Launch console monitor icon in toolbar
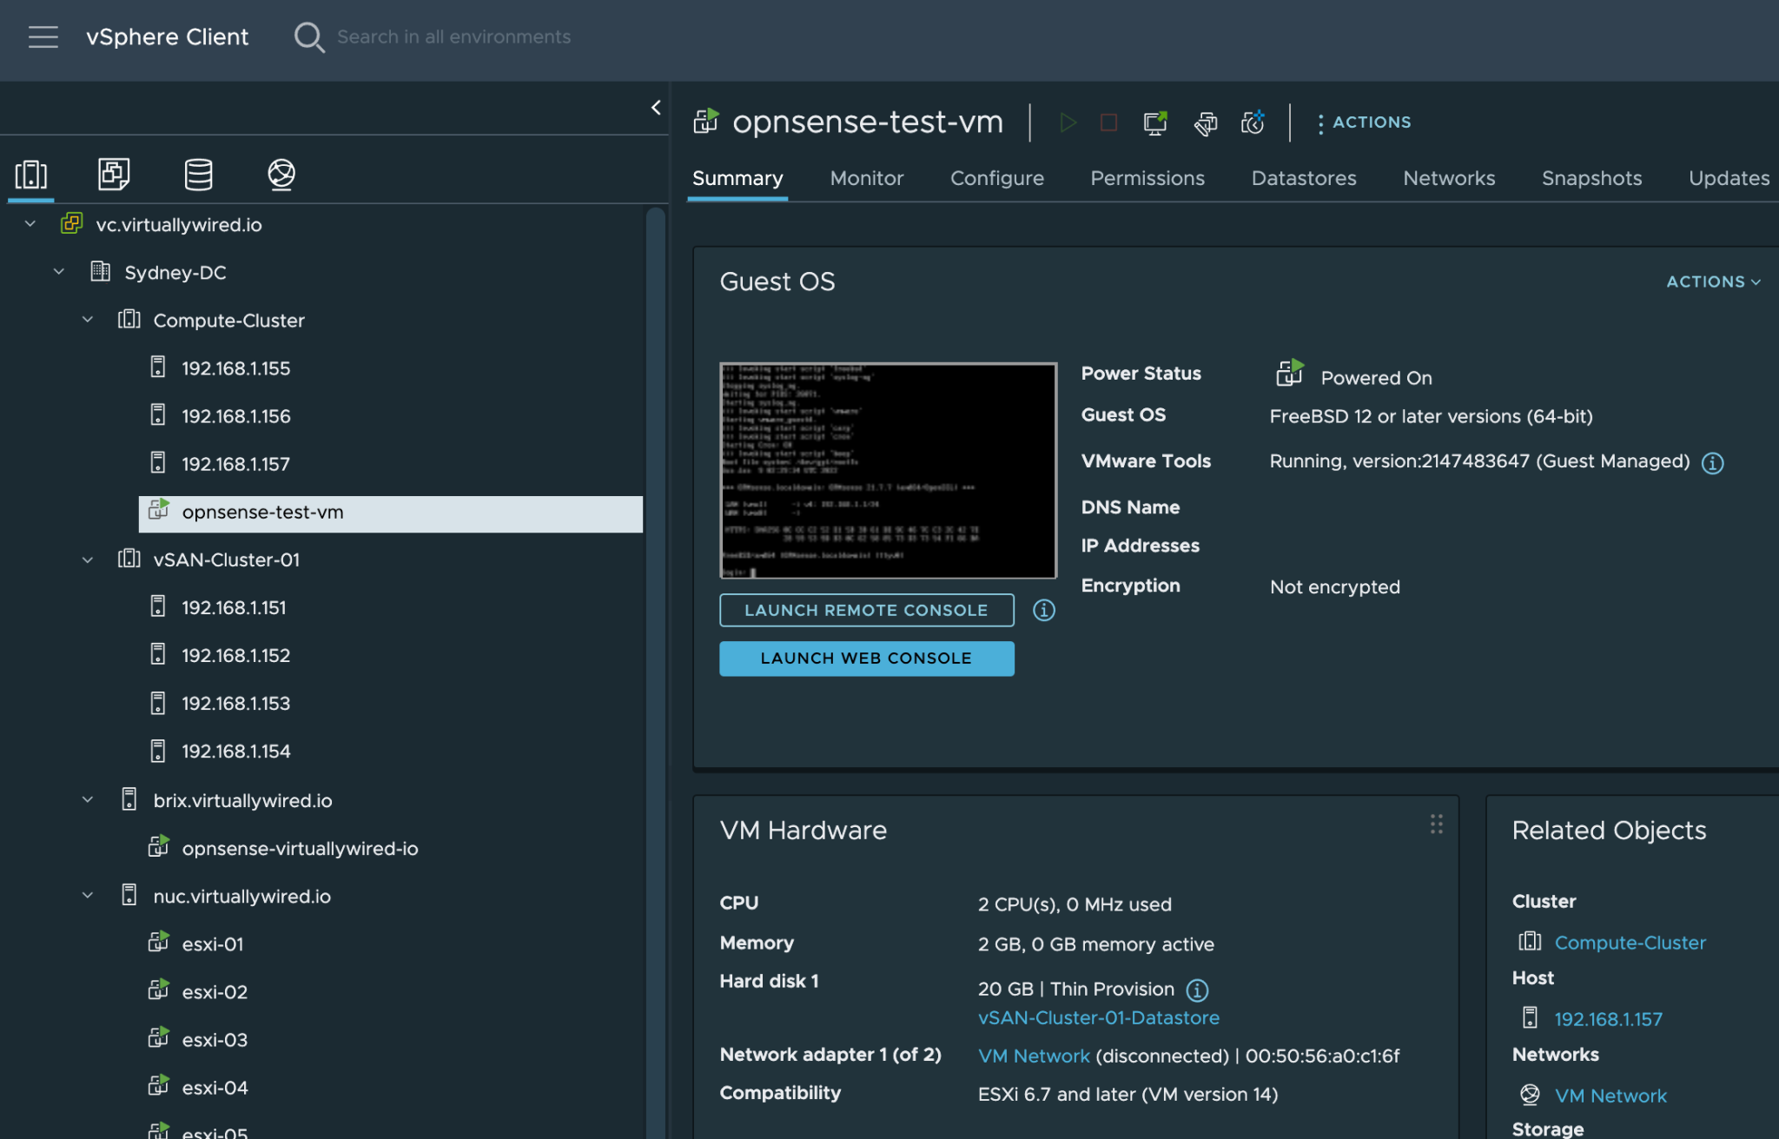 [x=1155, y=123]
